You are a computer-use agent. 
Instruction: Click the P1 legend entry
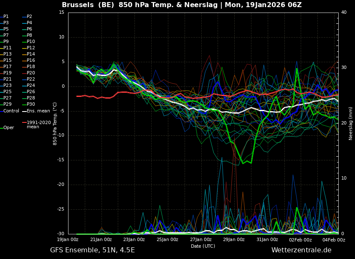click(x=6, y=17)
